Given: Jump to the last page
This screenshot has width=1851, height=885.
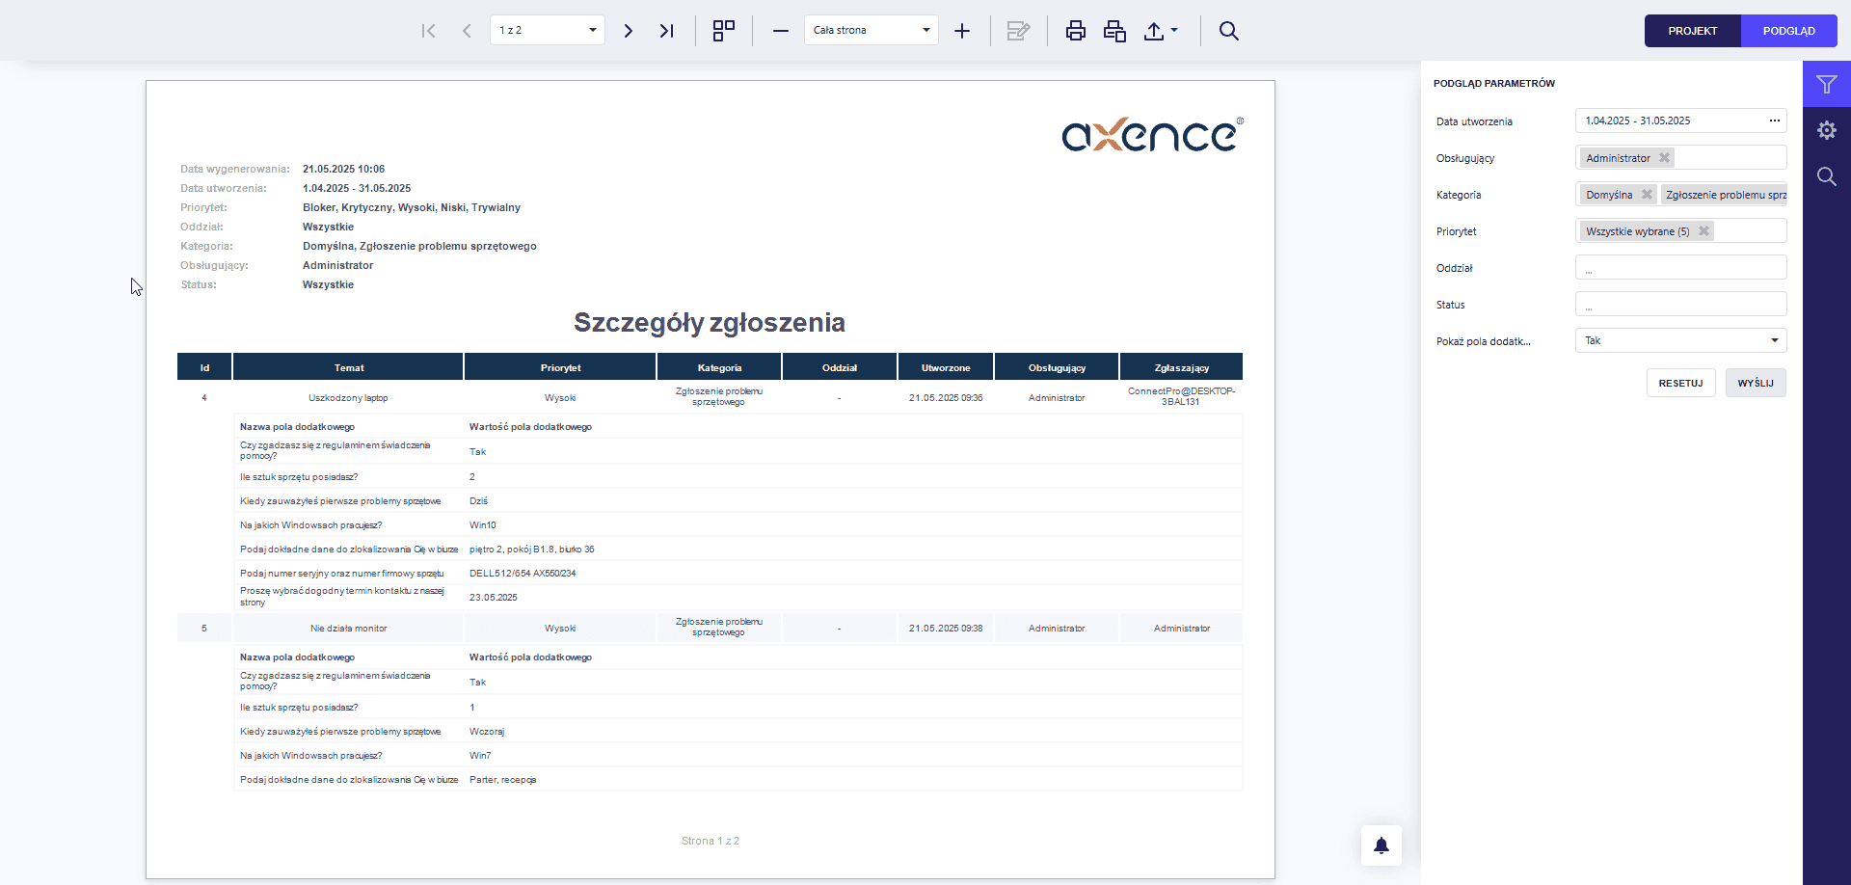Looking at the screenshot, I should (666, 31).
